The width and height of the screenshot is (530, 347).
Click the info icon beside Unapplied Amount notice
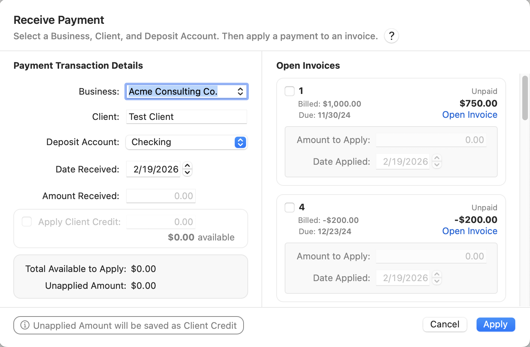pyautogui.click(x=25, y=325)
